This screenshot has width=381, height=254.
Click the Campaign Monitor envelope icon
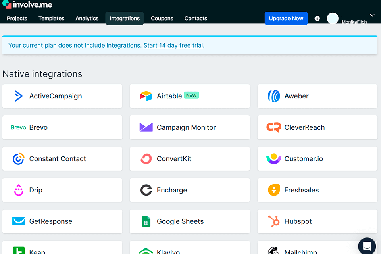click(146, 127)
